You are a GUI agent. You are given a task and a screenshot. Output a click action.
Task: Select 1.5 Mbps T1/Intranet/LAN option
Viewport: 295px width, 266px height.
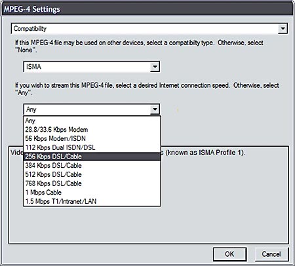tap(92, 201)
